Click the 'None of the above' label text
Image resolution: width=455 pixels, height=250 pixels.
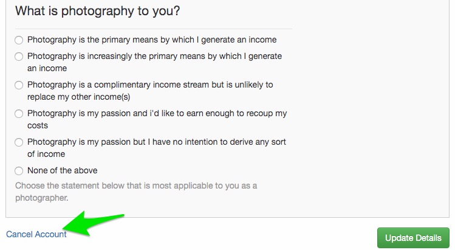[63, 170]
